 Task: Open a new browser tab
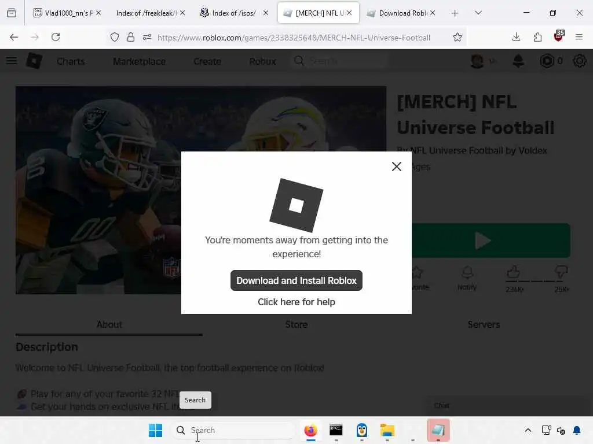click(x=455, y=13)
